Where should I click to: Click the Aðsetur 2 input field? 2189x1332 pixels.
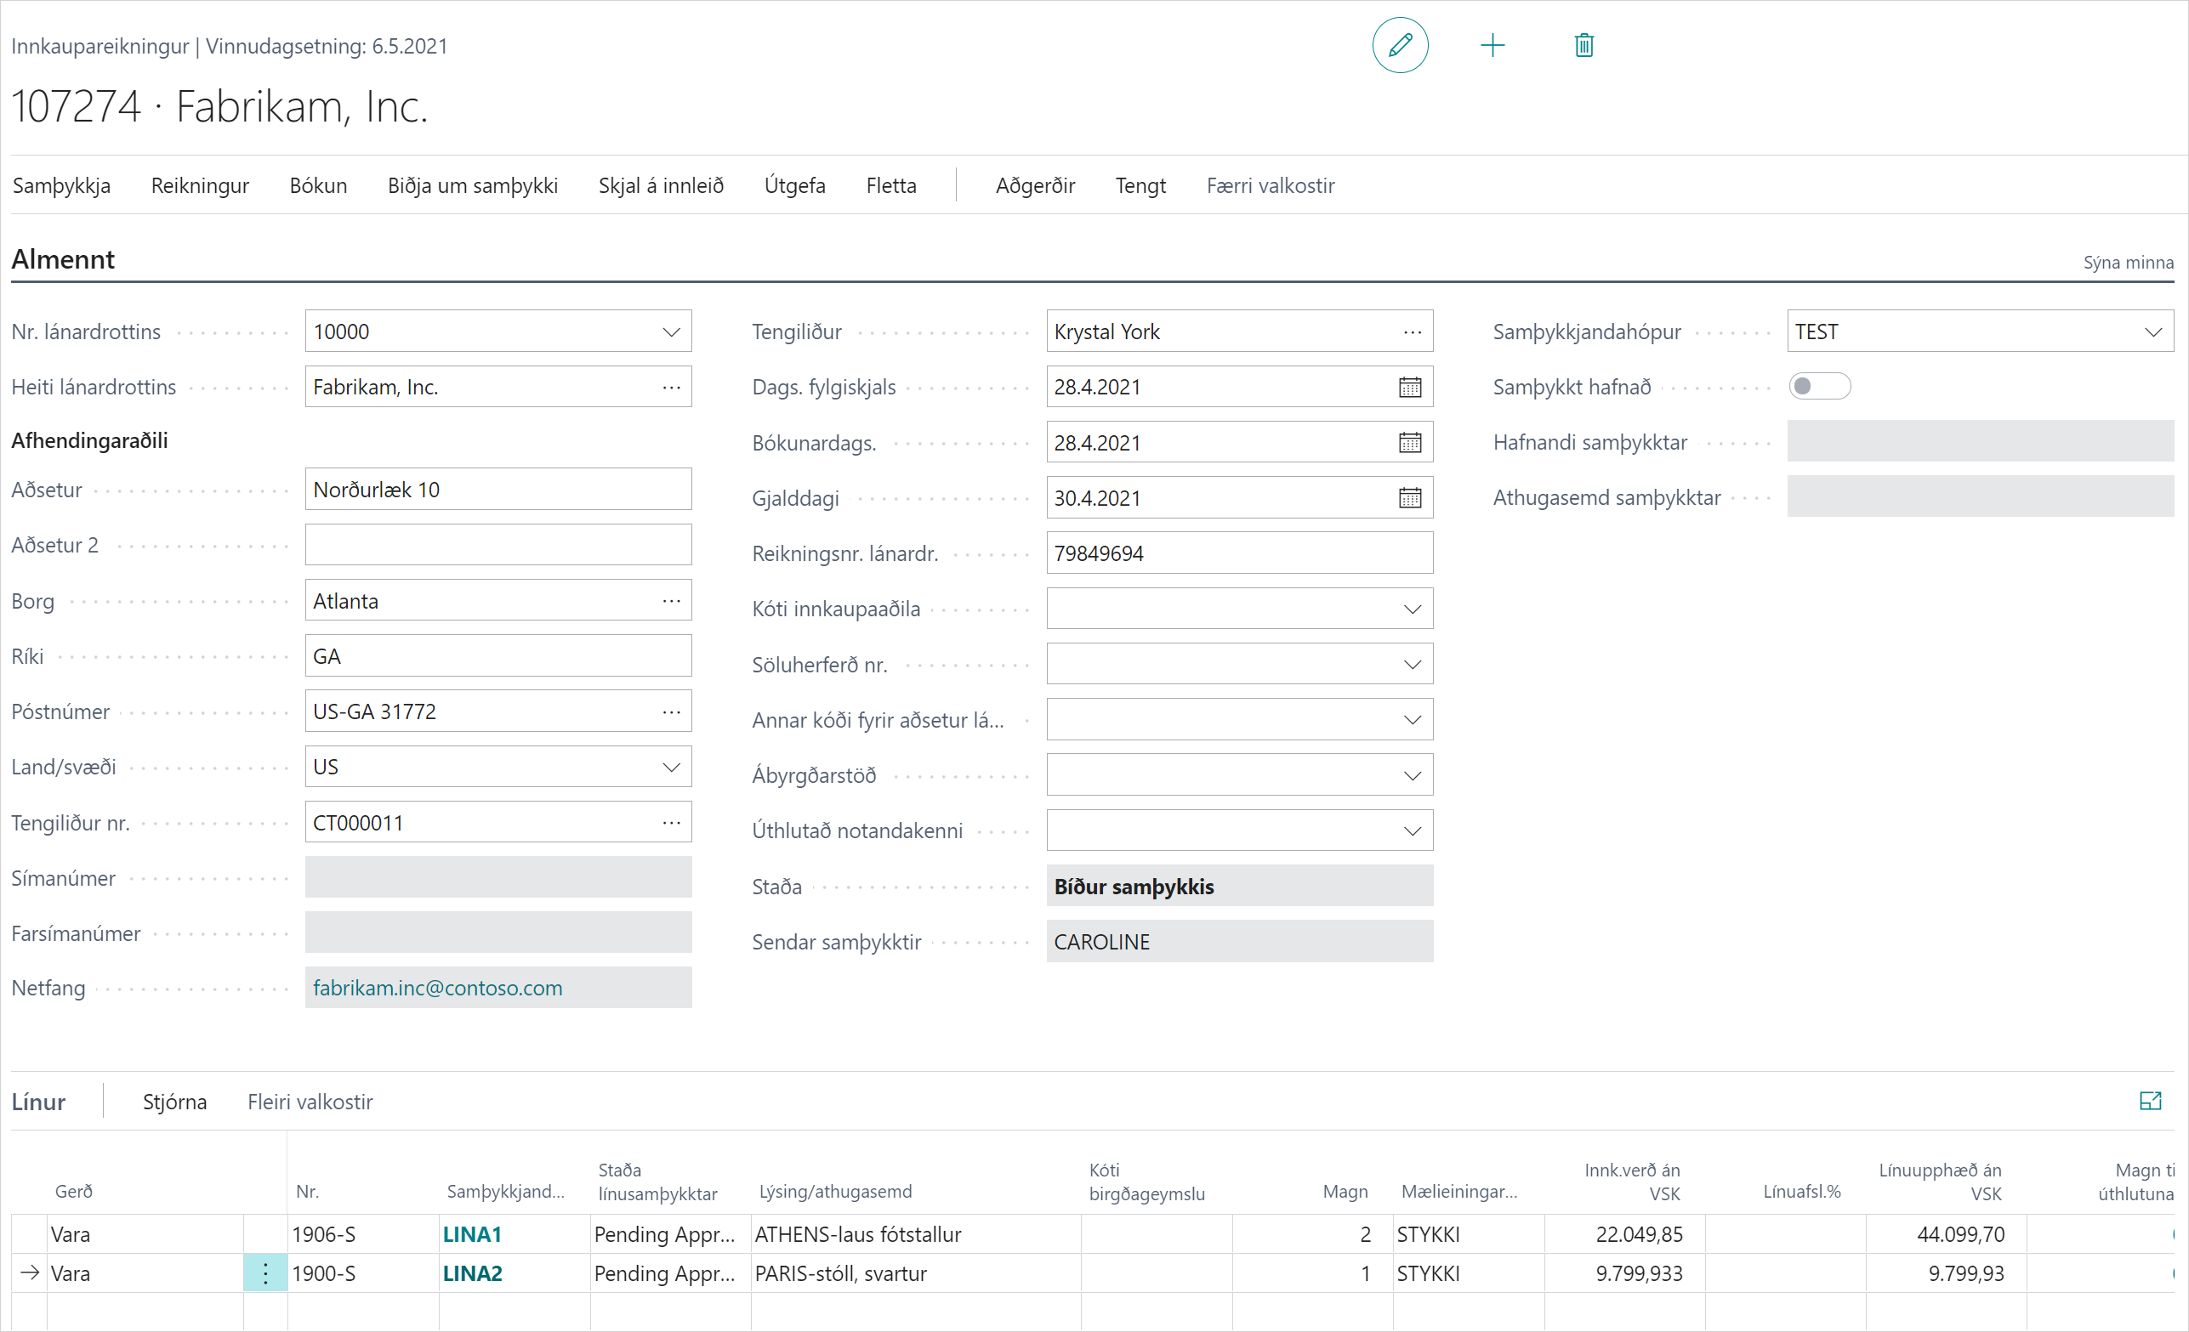point(497,545)
